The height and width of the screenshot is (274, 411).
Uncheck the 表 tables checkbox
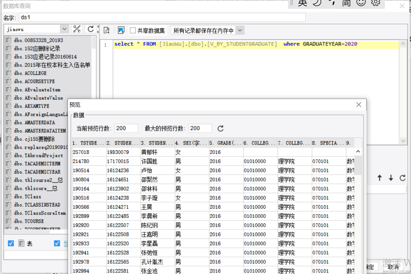(11, 243)
